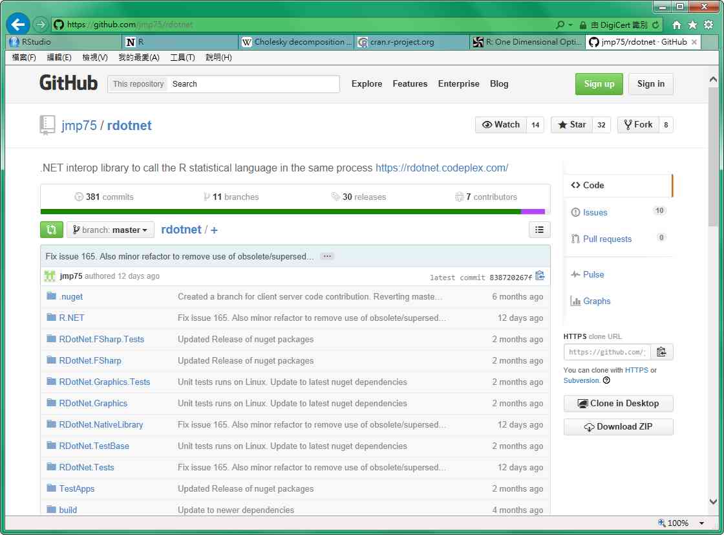Star the rdotnet repository
Viewport: 724px width, 535px height.
point(571,125)
